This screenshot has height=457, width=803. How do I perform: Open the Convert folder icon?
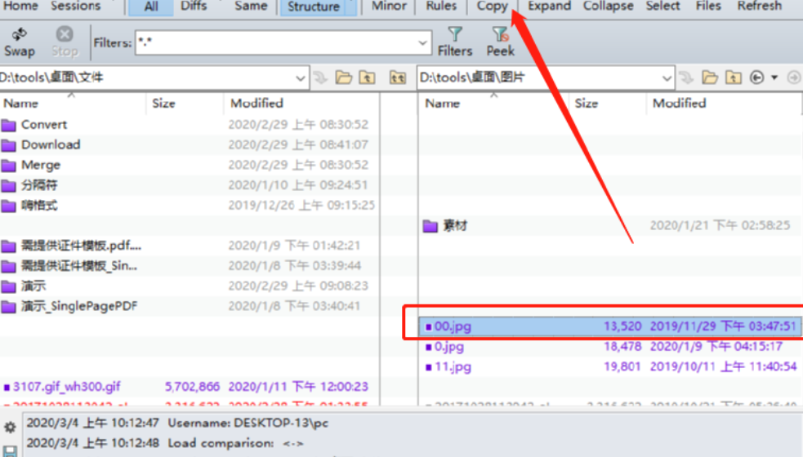coord(9,125)
